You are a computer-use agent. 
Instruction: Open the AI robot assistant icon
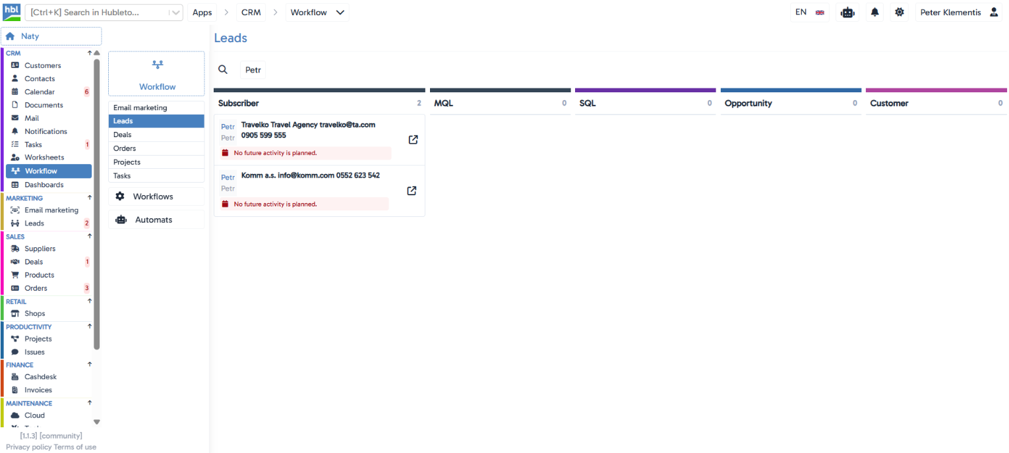point(847,13)
